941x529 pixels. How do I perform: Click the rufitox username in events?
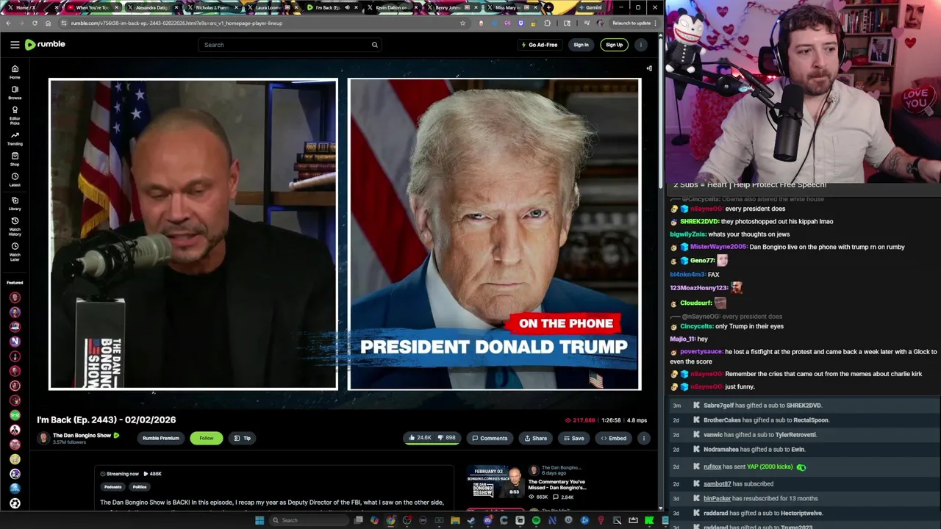pos(712,467)
